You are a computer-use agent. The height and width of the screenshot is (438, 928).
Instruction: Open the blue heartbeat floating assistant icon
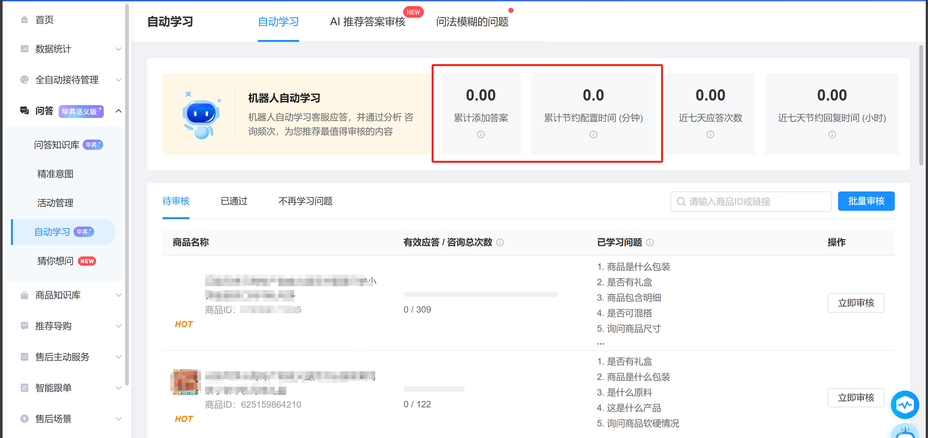coord(904,404)
